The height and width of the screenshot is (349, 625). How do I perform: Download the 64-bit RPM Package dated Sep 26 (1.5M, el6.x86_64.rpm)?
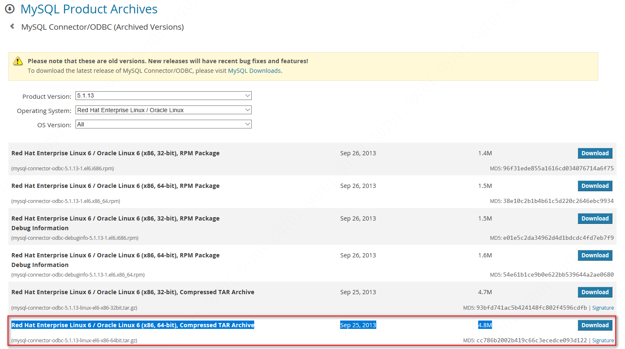[595, 186]
